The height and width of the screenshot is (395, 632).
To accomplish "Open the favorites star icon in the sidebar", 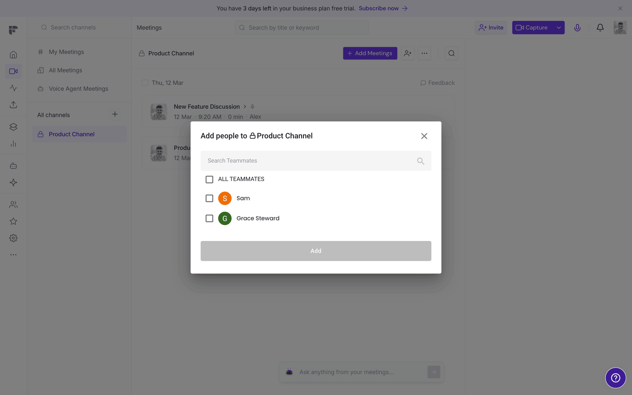I will coord(13,221).
